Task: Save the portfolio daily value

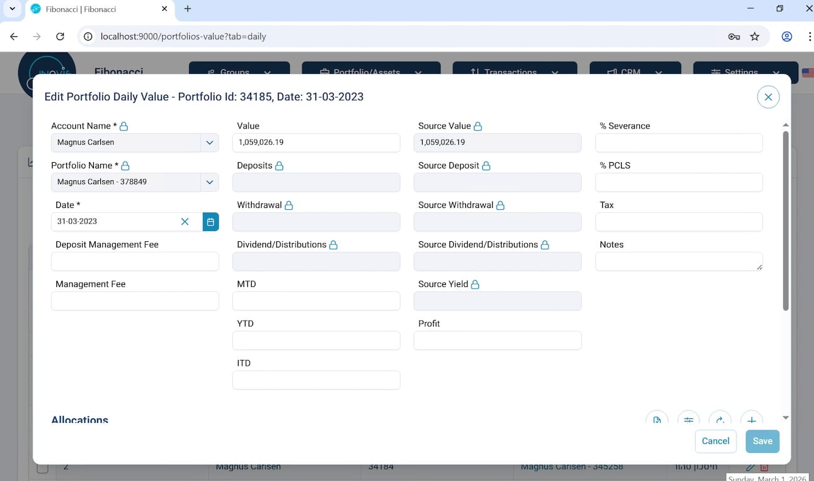Action: (x=762, y=441)
